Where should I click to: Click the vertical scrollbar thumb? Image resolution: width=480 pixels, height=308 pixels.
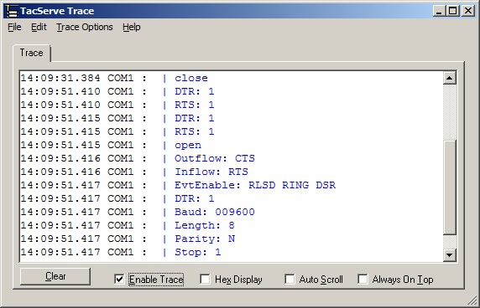pyautogui.click(x=450, y=187)
